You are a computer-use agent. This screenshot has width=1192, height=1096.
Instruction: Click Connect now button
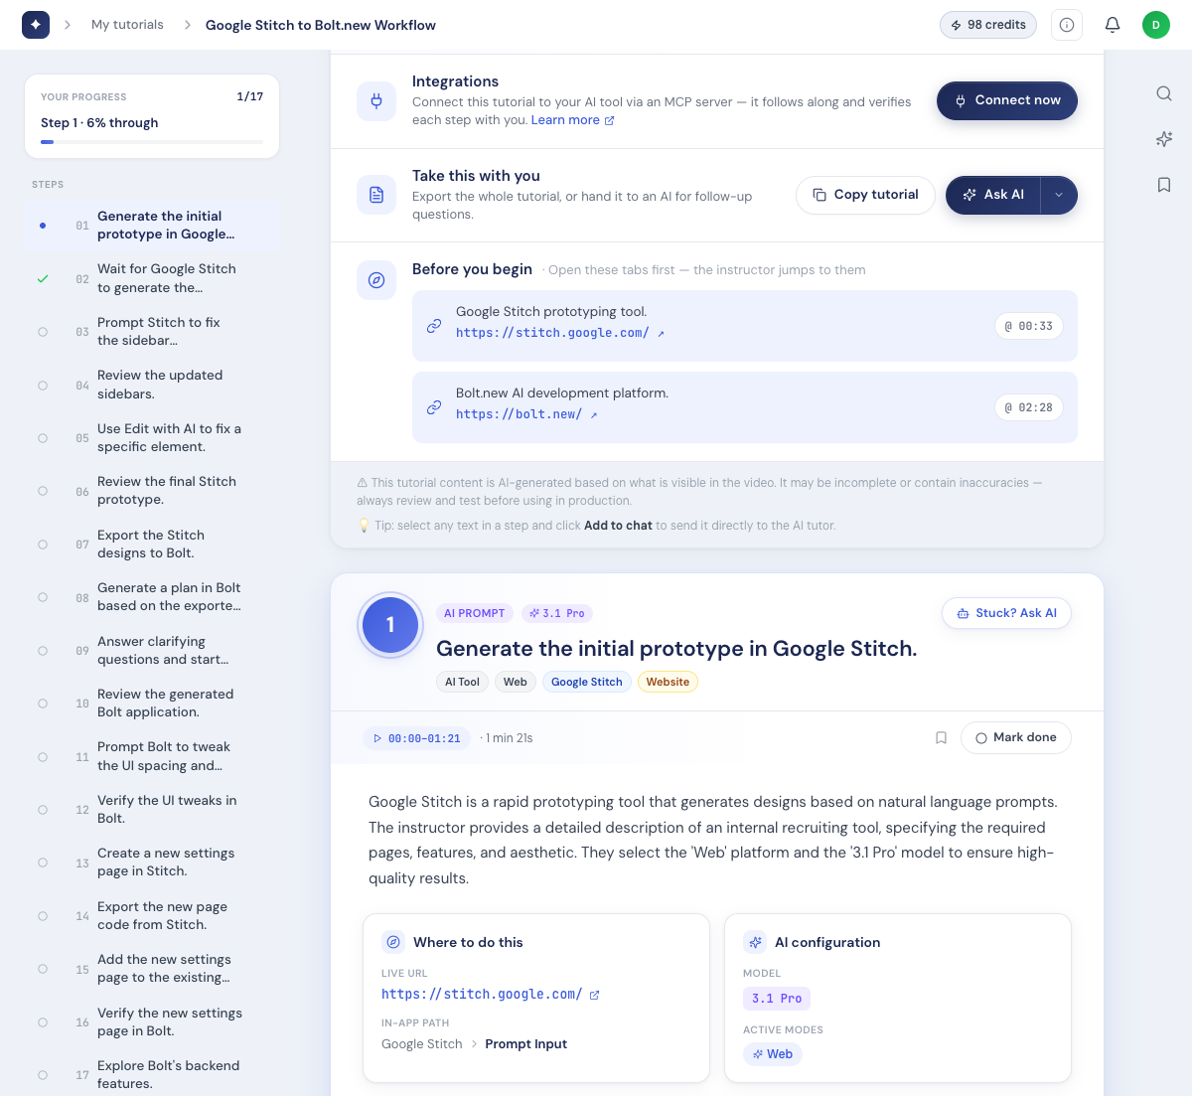tap(1007, 100)
